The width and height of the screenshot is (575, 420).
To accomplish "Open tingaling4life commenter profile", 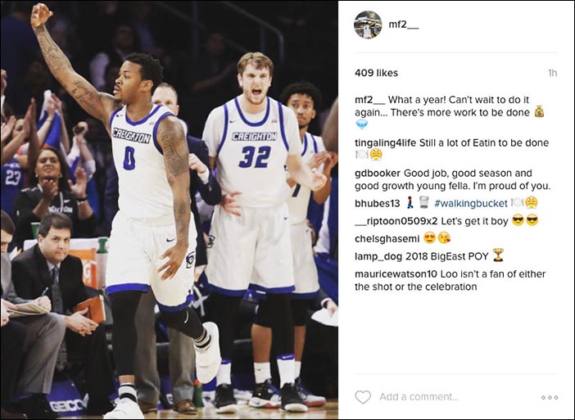I will pos(385,143).
